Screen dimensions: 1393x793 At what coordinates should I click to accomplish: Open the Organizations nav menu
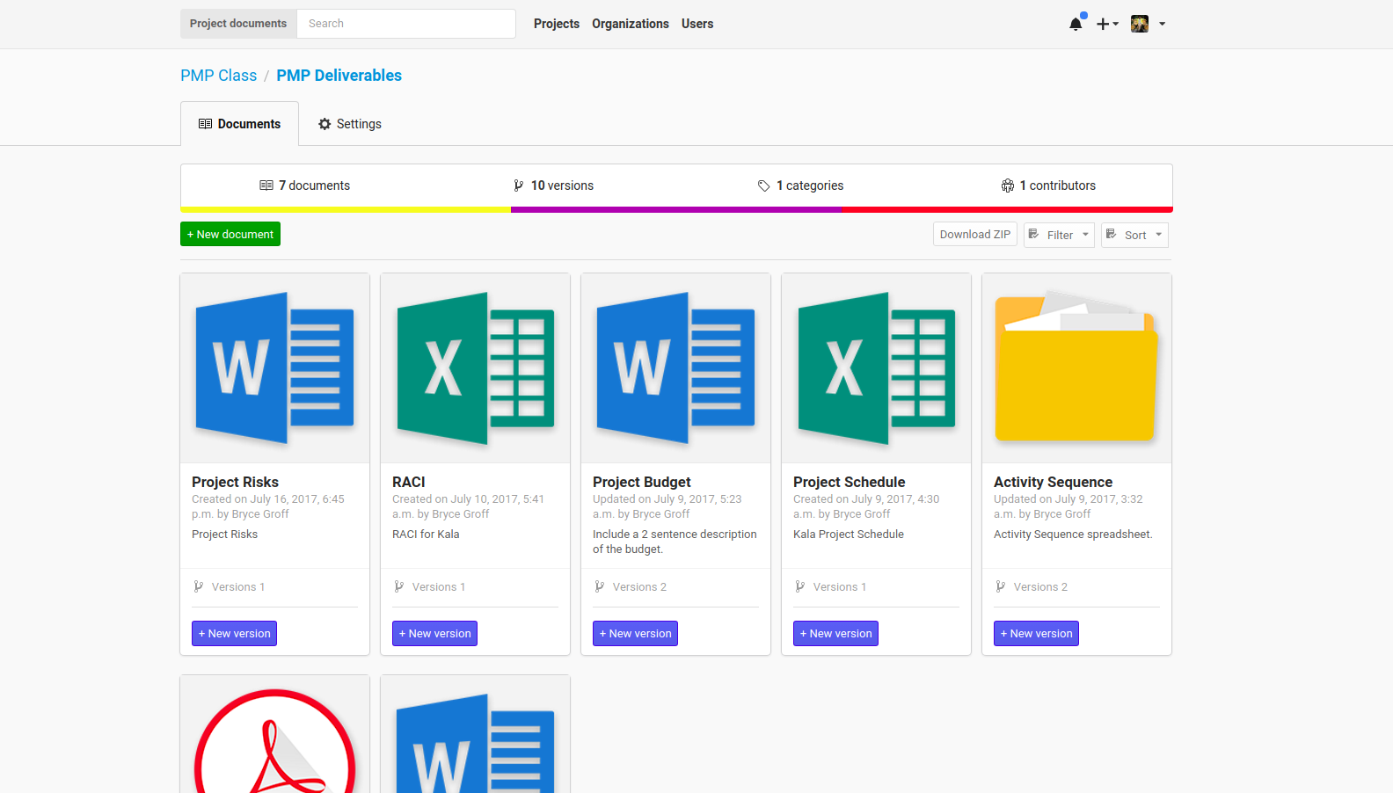point(631,24)
